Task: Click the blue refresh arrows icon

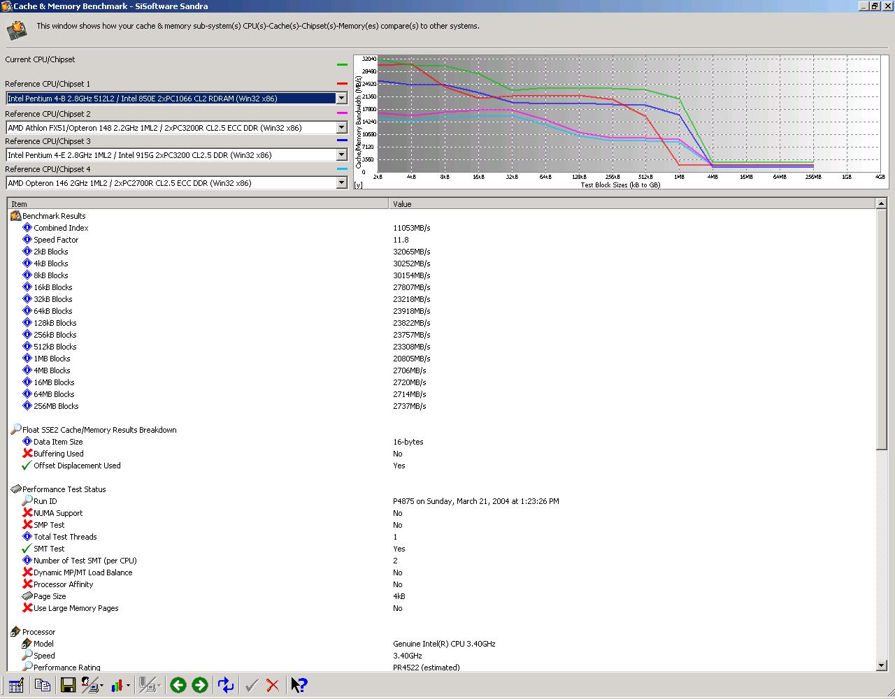Action: [x=226, y=685]
